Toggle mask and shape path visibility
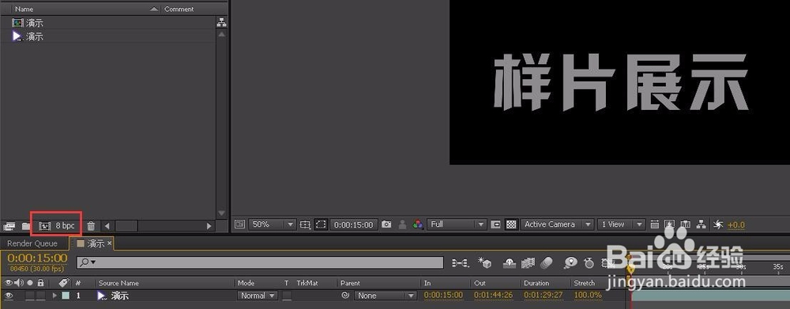The height and width of the screenshot is (309, 790). click(321, 224)
